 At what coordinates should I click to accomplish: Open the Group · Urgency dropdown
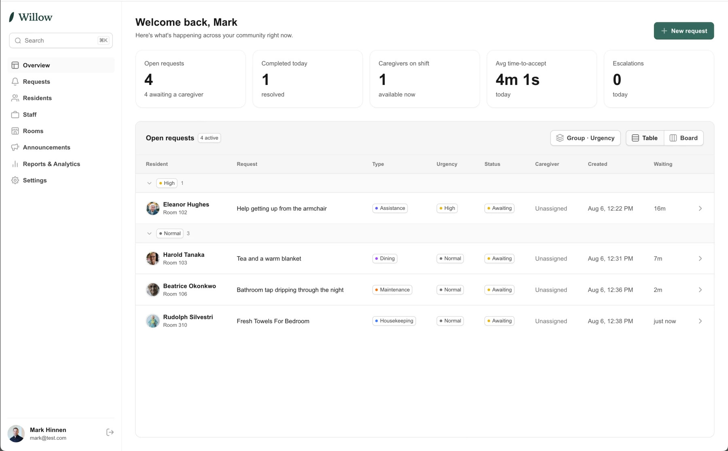click(585, 138)
